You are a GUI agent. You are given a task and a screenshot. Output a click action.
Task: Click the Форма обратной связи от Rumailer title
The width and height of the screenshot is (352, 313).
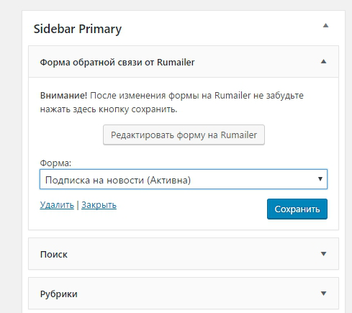[117, 63]
